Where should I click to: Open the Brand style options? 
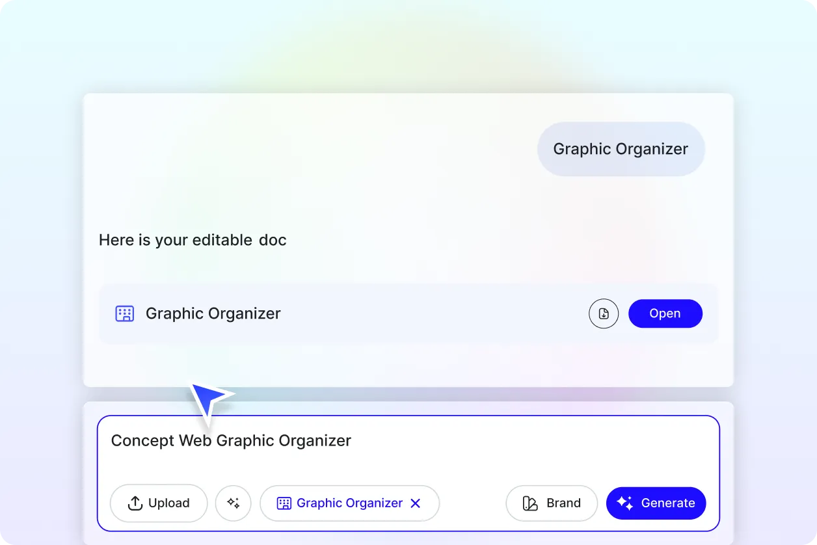click(x=552, y=503)
